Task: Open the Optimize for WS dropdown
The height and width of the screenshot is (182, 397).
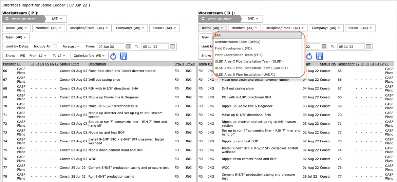Action: (x=89, y=56)
